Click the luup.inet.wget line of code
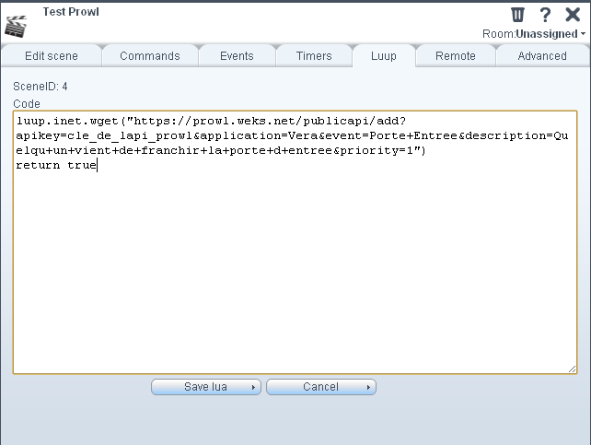Screen dimensions: 591x445 pos(211,121)
